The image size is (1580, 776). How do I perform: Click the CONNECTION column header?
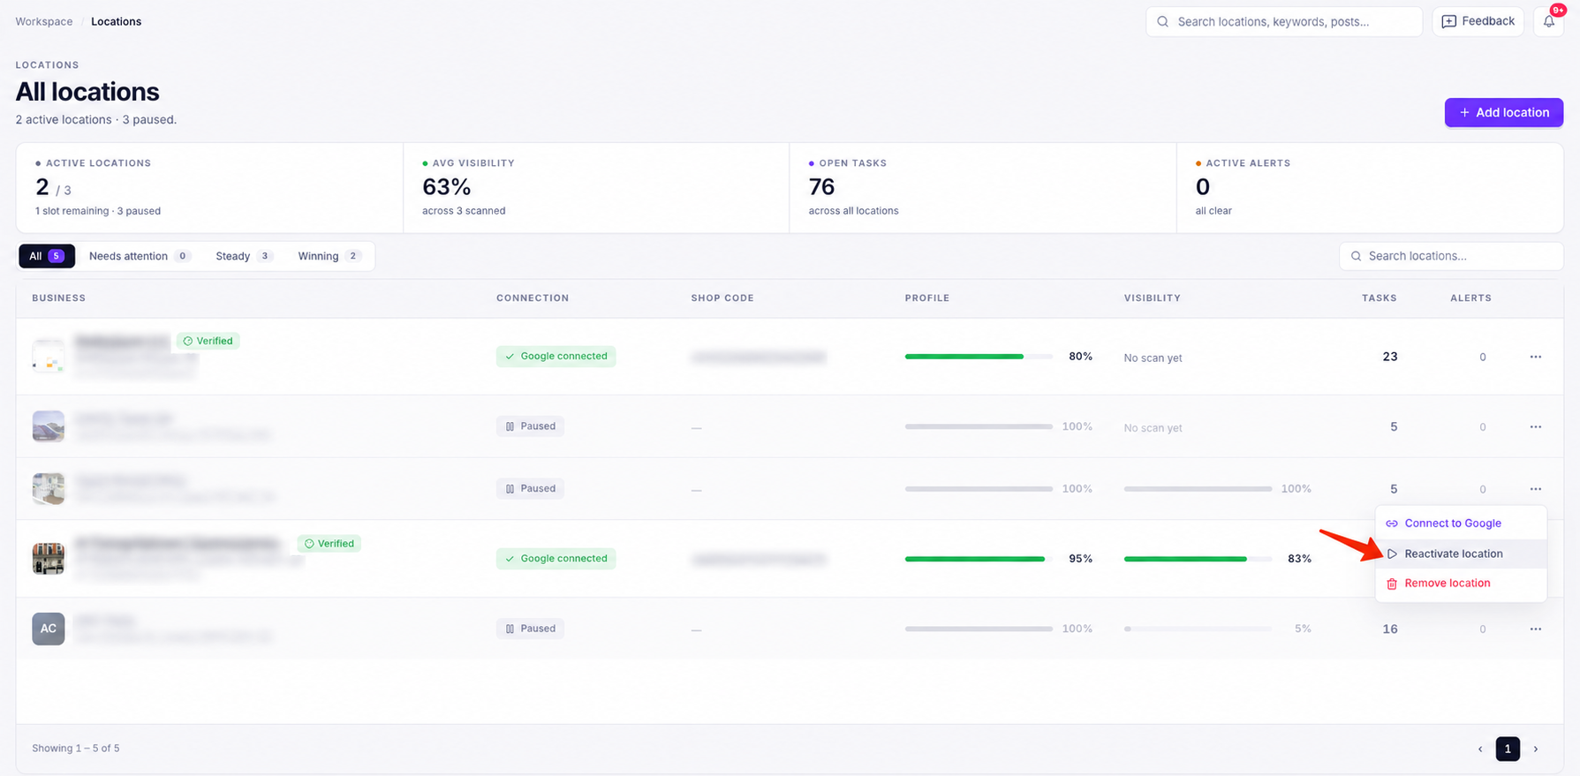pyautogui.click(x=533, y=298)
